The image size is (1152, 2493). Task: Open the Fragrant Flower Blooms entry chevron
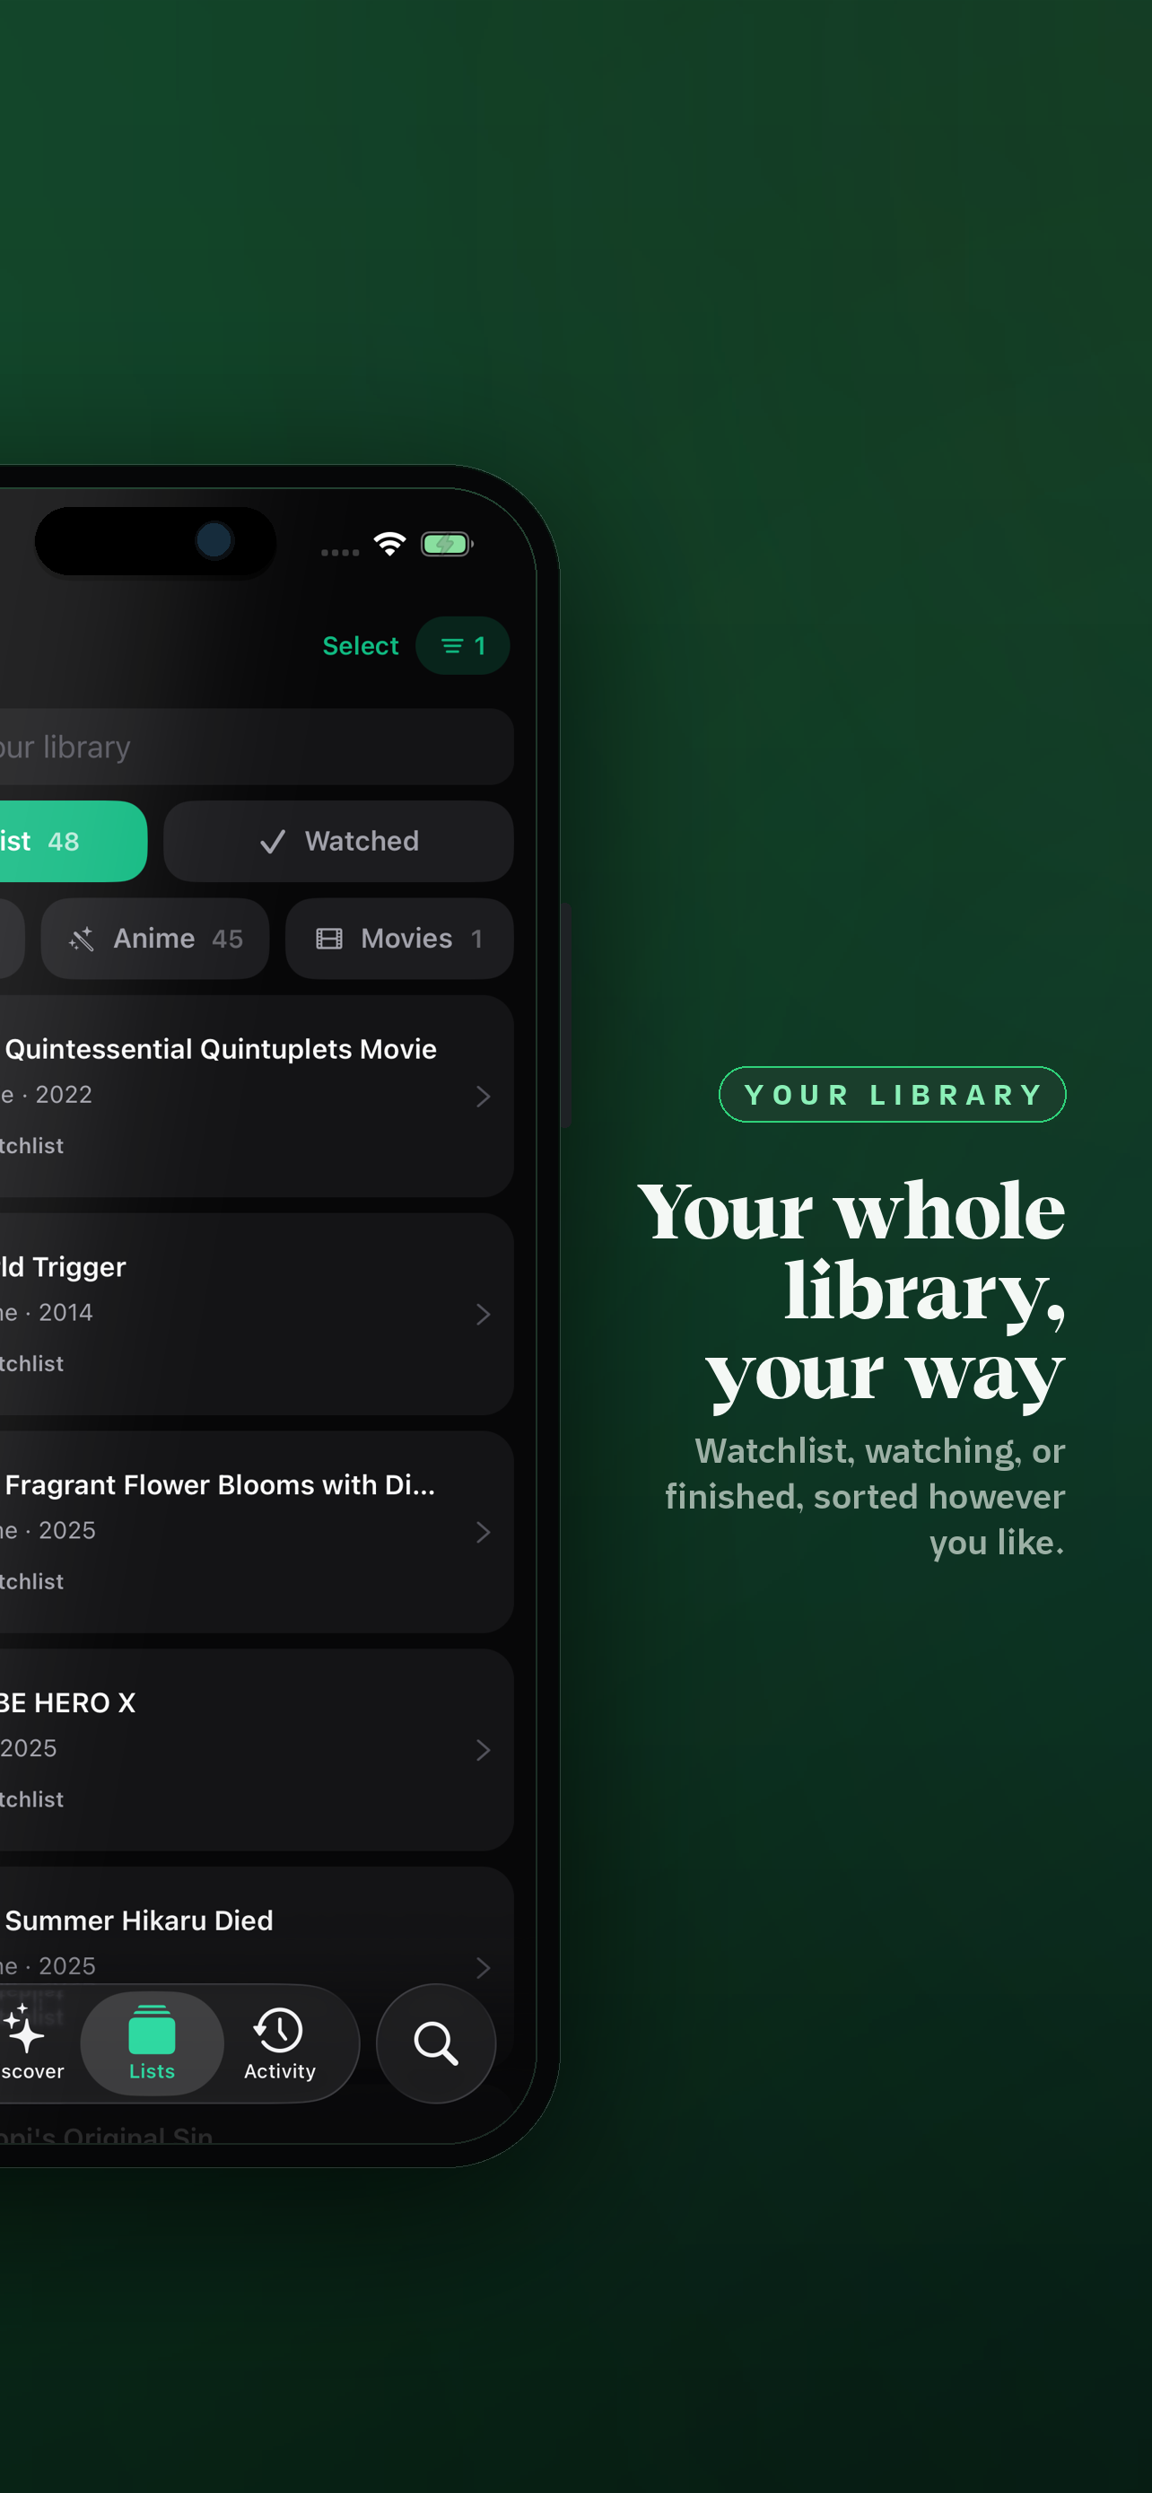pyautogui.click(x=483, y=1531)
